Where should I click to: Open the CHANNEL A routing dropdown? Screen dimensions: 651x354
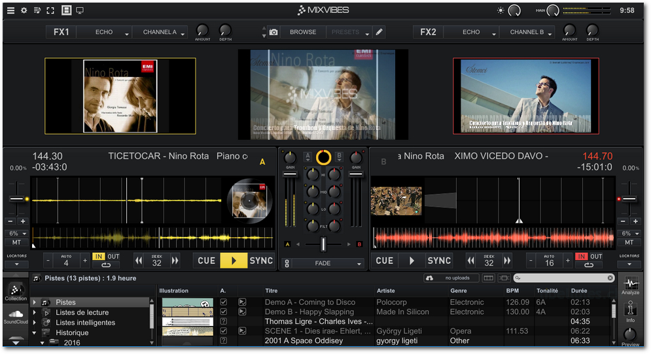(160, 32)
